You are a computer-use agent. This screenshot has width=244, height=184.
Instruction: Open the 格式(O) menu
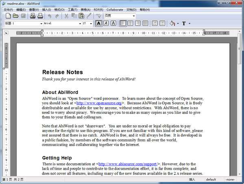coord(59,10)
